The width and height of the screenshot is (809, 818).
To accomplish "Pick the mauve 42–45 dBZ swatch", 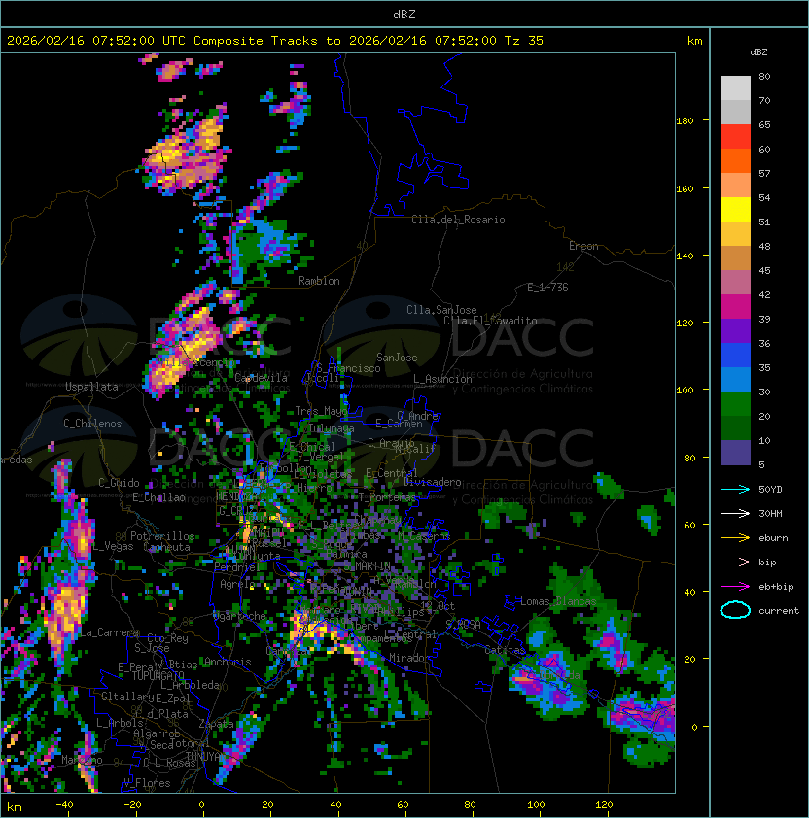I will pyautogui.click(x=735, y=283).
